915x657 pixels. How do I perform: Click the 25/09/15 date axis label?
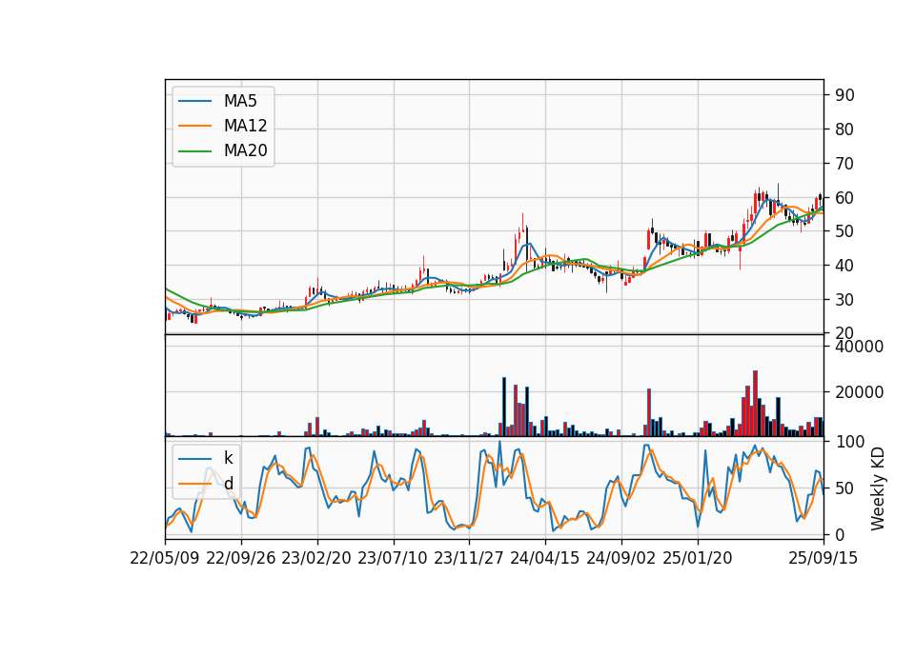coord(823,558)
